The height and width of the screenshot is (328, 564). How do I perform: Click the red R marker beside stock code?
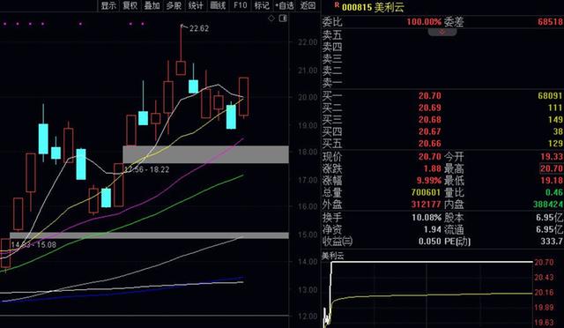[x=337, y=5]
